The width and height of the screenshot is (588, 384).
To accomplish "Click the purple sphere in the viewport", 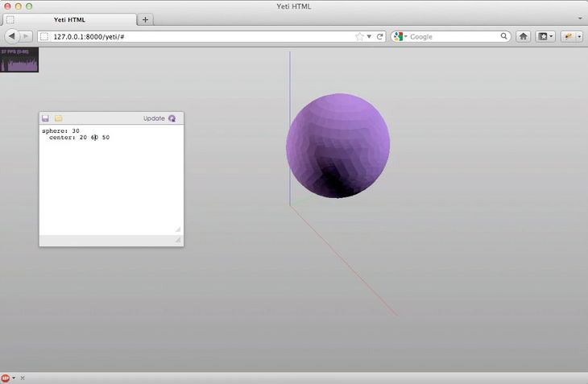I will click(x=338, y=145).
